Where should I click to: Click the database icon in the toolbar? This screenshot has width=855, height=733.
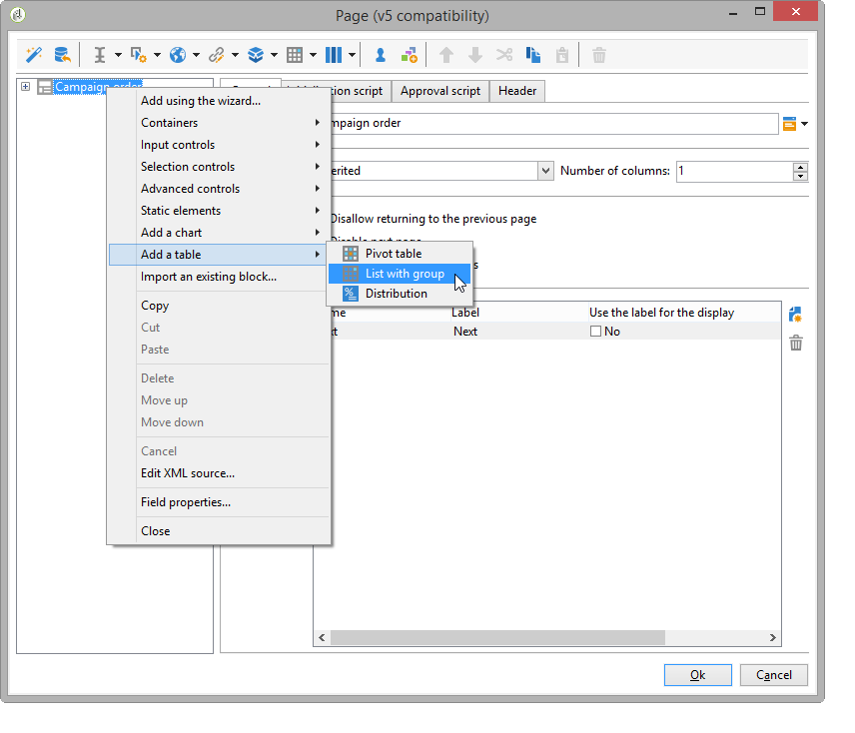[62, 55]
